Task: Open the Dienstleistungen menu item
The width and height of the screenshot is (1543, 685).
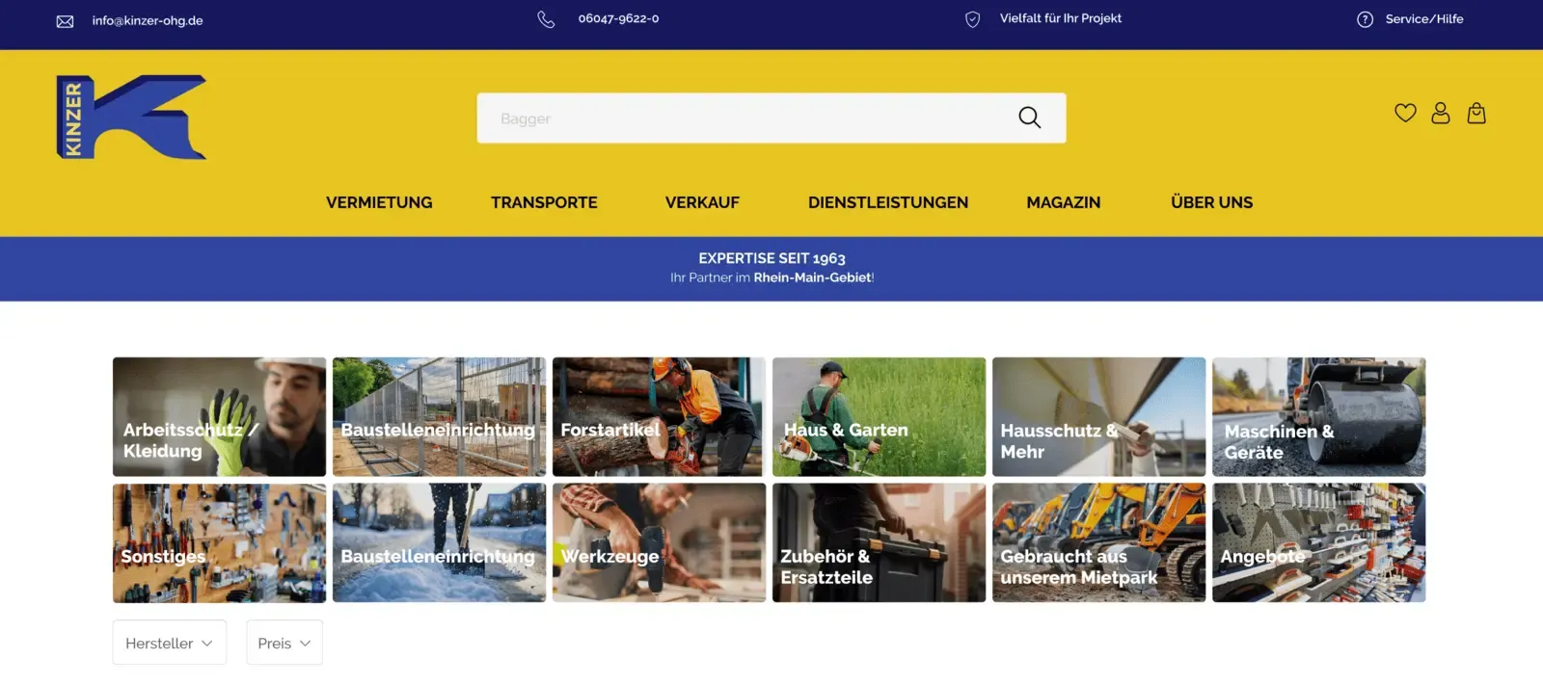Action: coord(888,202)
